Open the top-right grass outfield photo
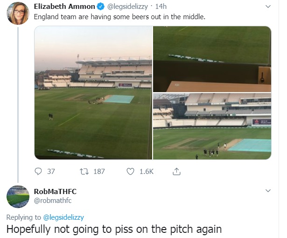 212,59
